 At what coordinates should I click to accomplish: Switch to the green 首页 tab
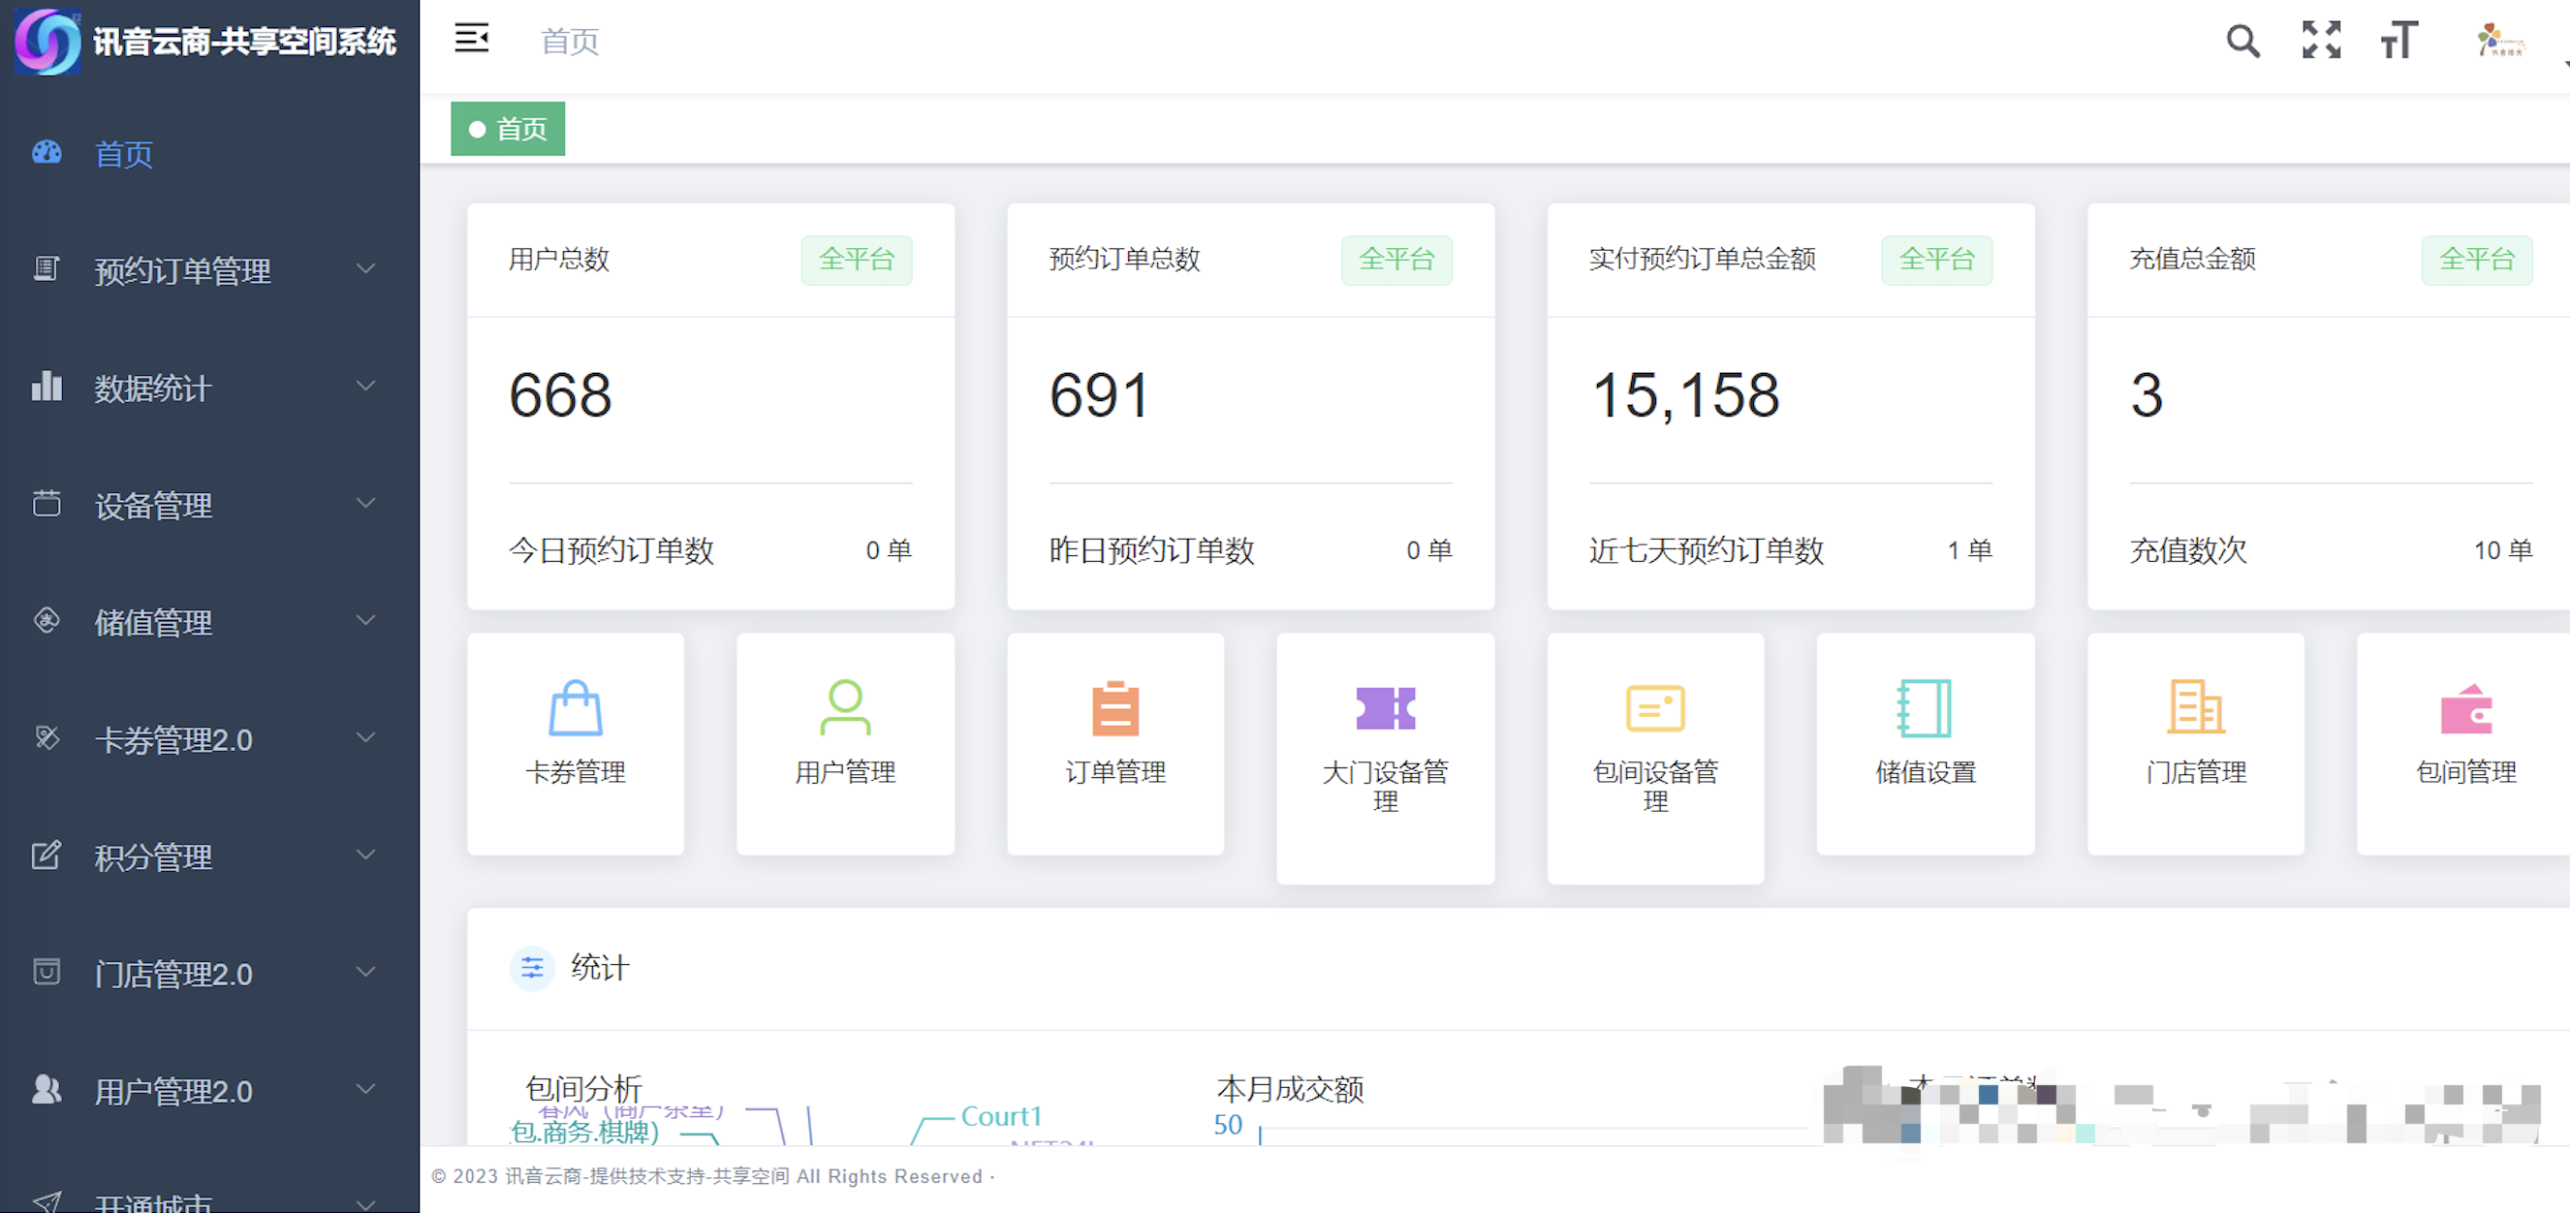click(508, 129)
